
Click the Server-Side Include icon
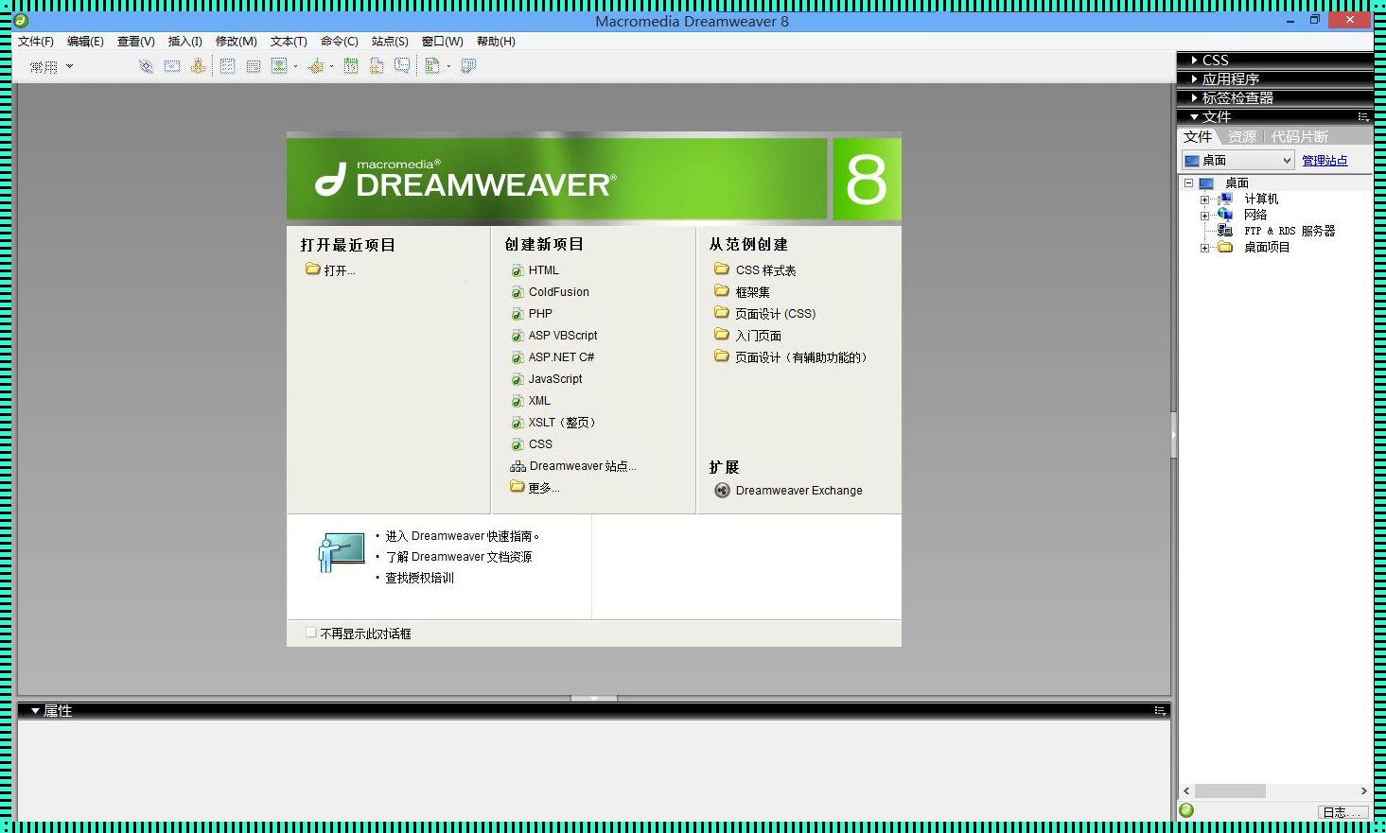tap(377, 66)
